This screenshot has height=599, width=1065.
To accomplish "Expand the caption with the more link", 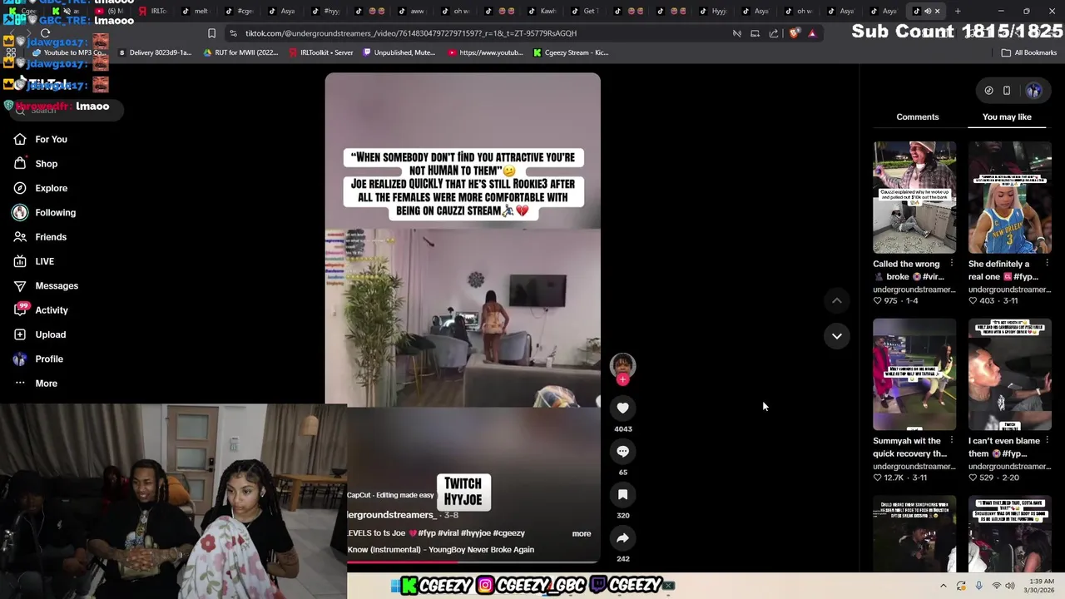I will [581, 534].
